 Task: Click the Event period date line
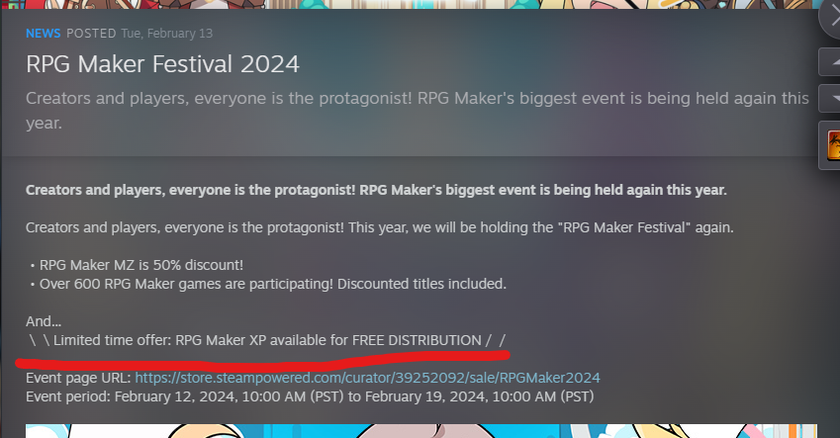click(310, 396)
